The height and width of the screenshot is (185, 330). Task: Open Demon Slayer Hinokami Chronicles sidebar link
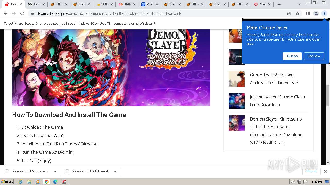[276, 131]
